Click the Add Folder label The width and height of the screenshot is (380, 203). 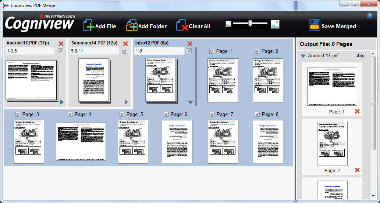click(x=152, y=26)
